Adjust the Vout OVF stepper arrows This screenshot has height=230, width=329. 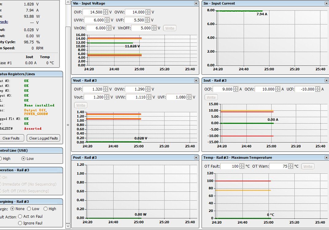point(106,89)
